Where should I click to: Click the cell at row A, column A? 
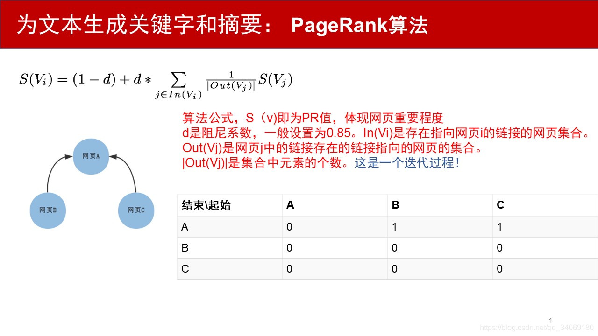click(335, 227)
